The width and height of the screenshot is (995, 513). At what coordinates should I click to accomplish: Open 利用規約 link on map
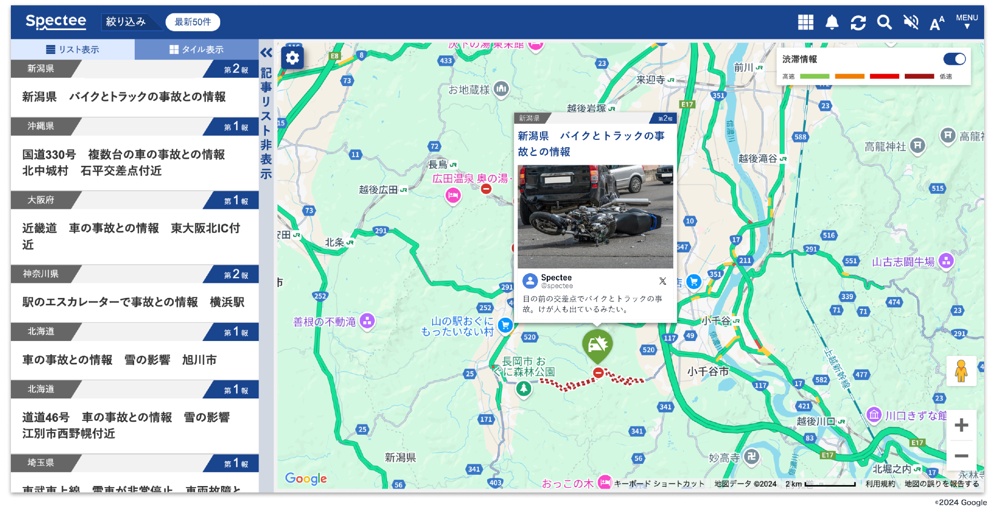(x=880, y=484)
